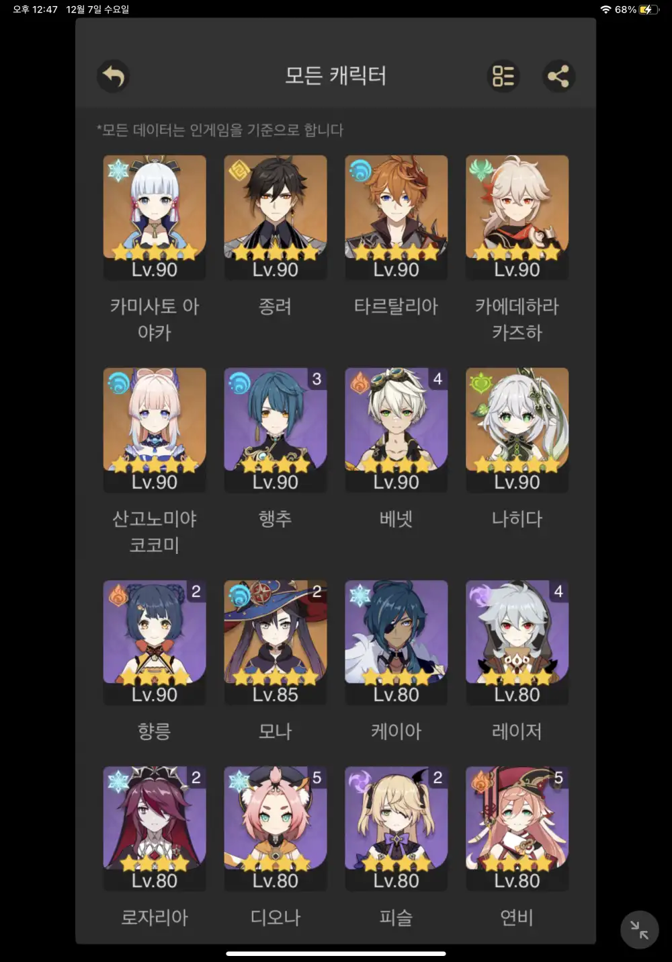Tap the share icon

click(x=558, y=76)
